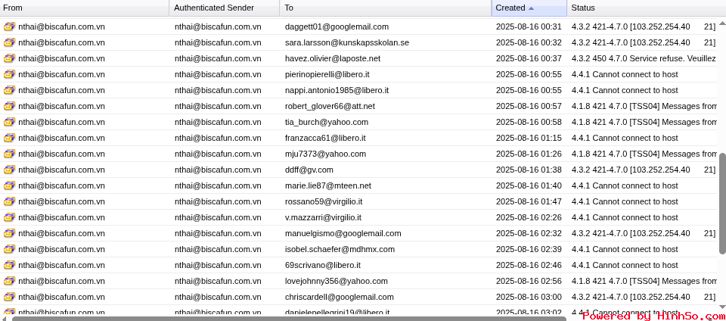Click created time 2025-08-16 00:37
The height and width of the screenshot is (321, 726).
[x=529, y=58]
